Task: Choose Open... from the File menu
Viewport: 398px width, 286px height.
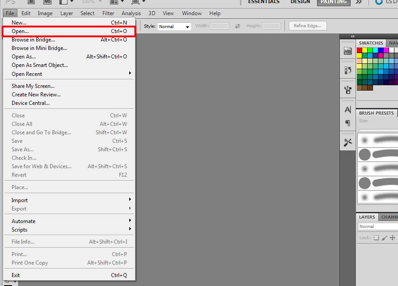Action: point(69,31)
